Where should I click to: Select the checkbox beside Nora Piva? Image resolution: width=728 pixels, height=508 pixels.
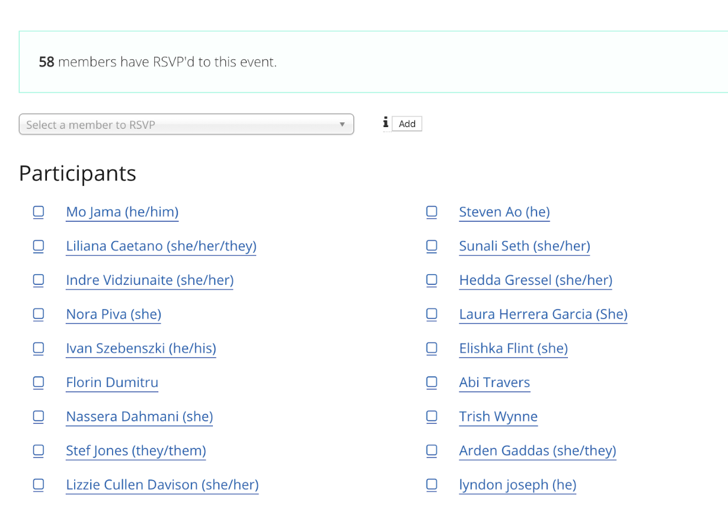(39, 315)
